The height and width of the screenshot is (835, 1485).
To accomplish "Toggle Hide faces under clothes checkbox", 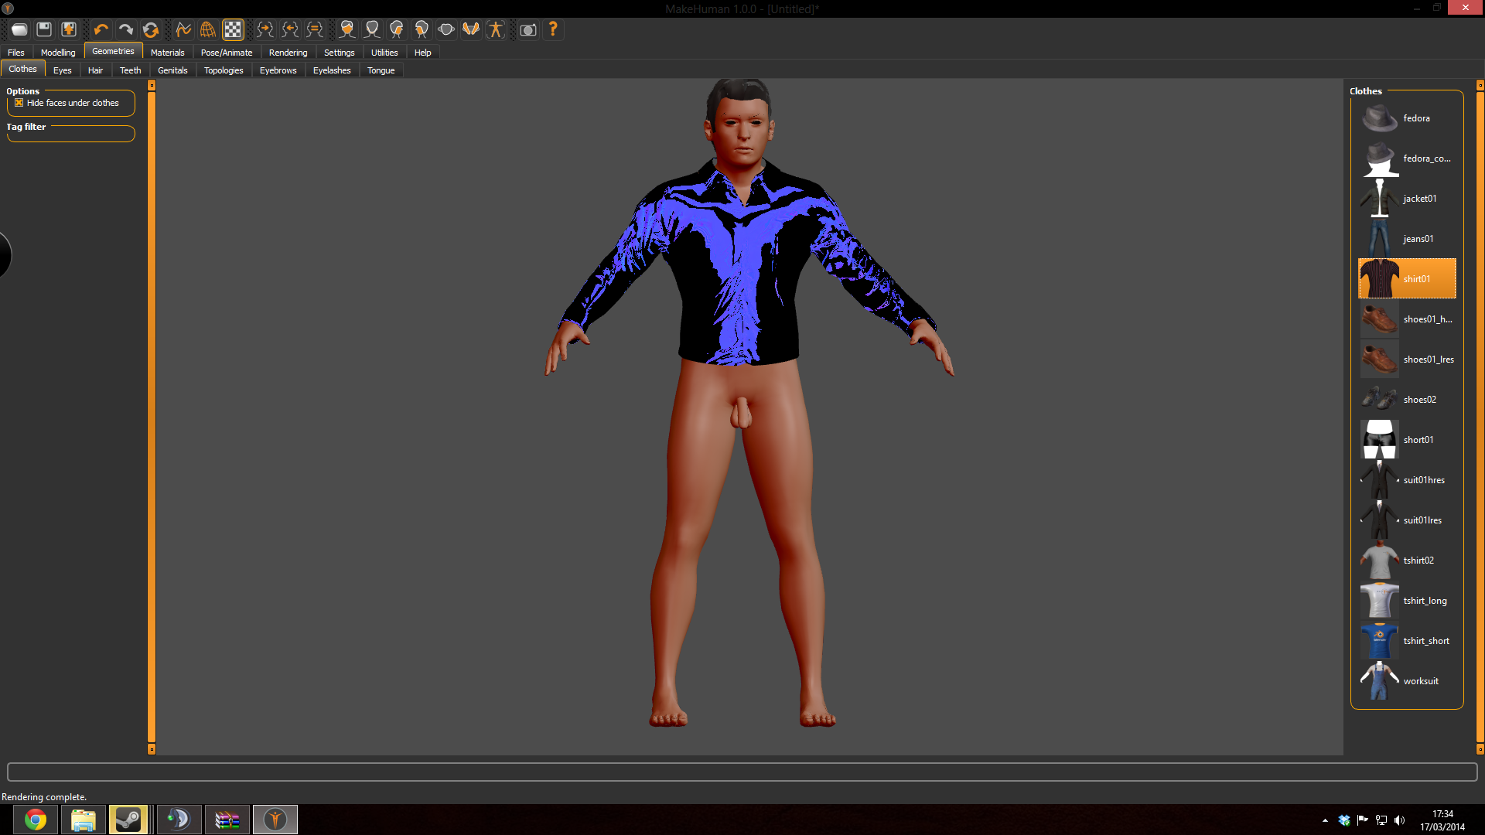I will [19, 102].
